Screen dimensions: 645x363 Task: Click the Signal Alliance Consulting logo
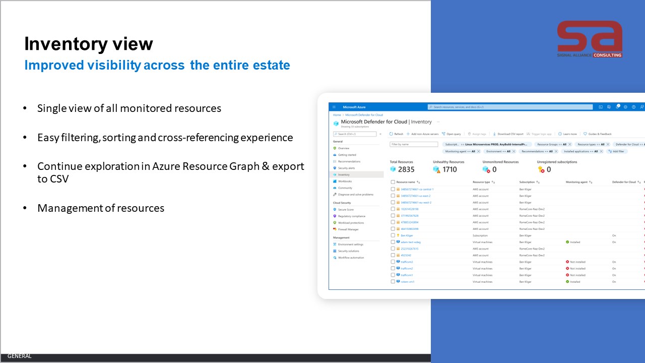[x=590, y=39]
